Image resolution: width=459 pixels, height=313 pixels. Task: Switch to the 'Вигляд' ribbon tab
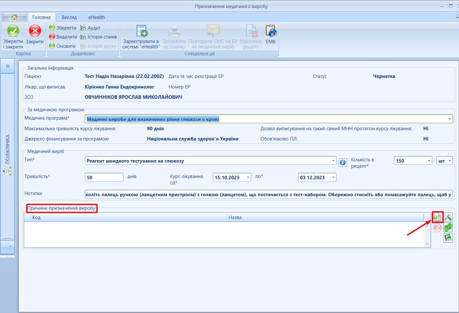pos(69,17)
